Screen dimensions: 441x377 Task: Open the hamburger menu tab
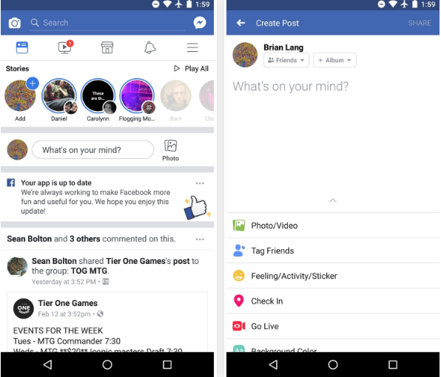[x=192, y=47]
